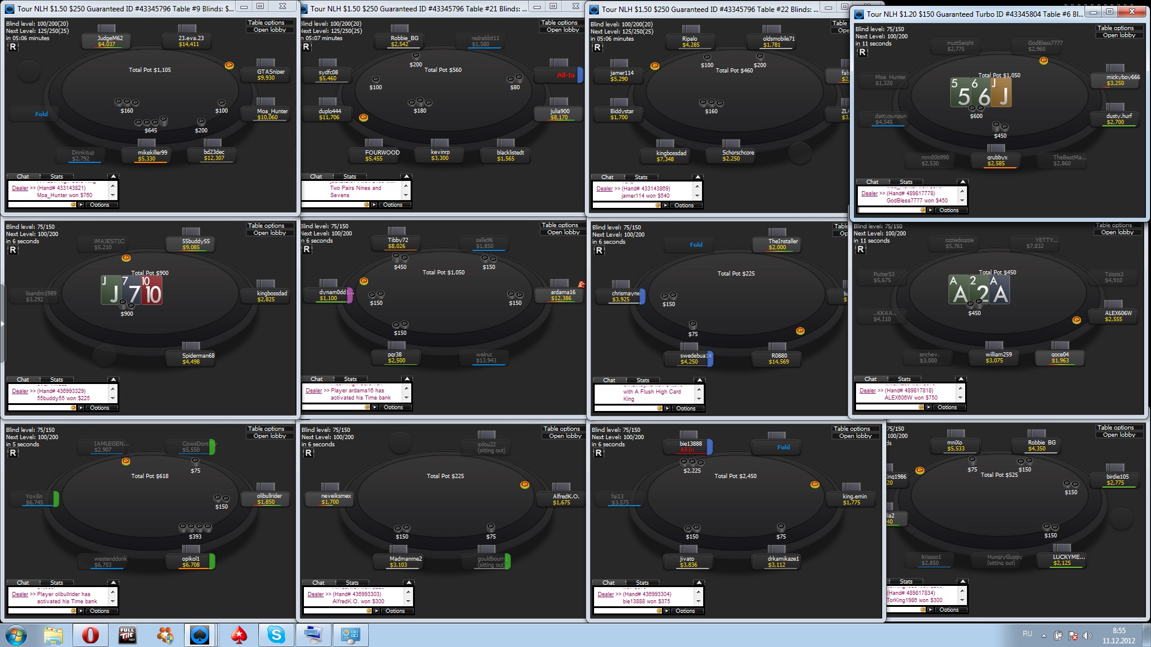Screen dimensions: 1151x647
Task: Open the emoticon picker in Table #9 chat
Action: pos(74,205)
